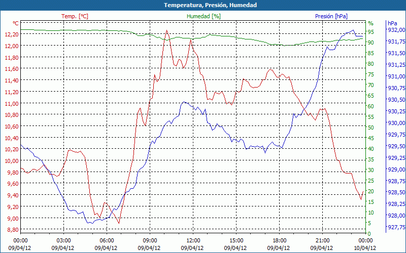Click pressure axis value '931,75'
This screenshot has height=253, width=406.
tap(395, 41)
